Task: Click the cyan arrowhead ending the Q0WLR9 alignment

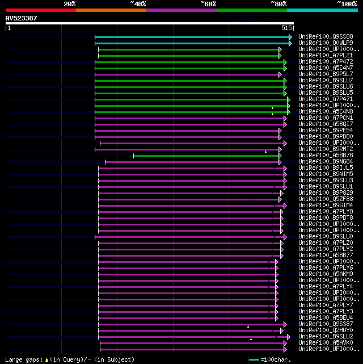Action: pyautogui.click(x=290, y=43)
